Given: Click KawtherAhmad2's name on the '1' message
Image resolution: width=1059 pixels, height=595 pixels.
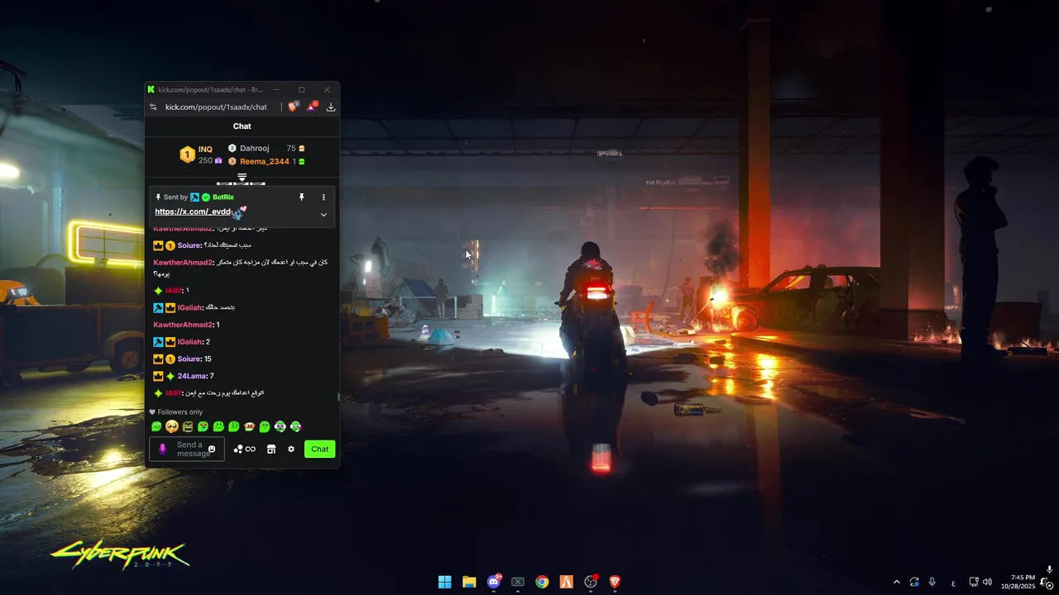Looking at the screenshot, I should pos(183,325).
